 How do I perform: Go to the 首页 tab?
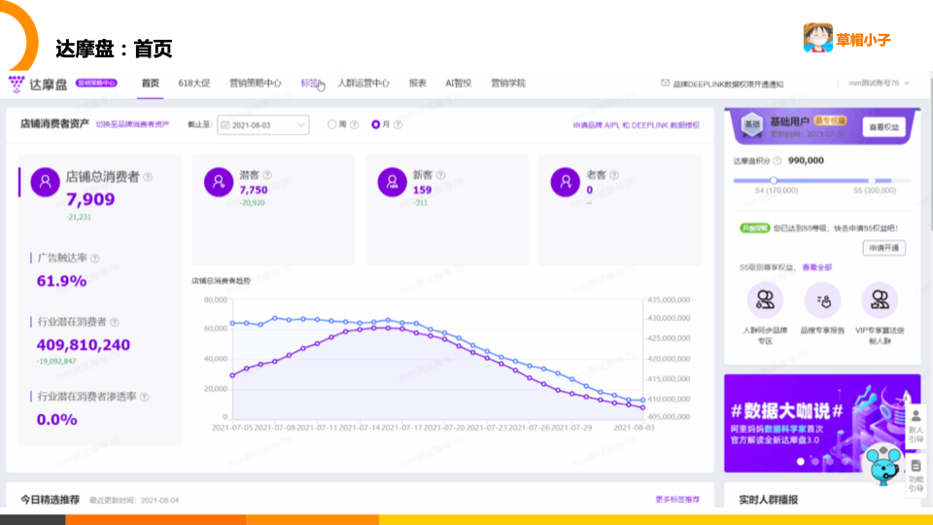point(150,83)
